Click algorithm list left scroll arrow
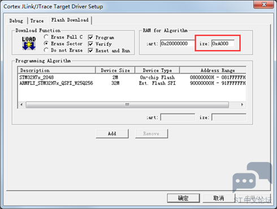This screenshot has height=209, width=277. 21,105
